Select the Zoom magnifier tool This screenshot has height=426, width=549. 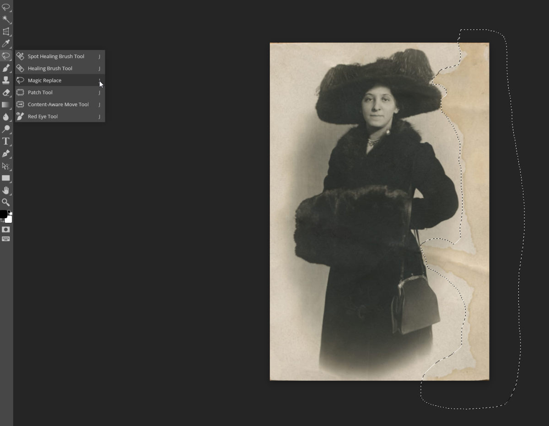(x=6, y=202)
